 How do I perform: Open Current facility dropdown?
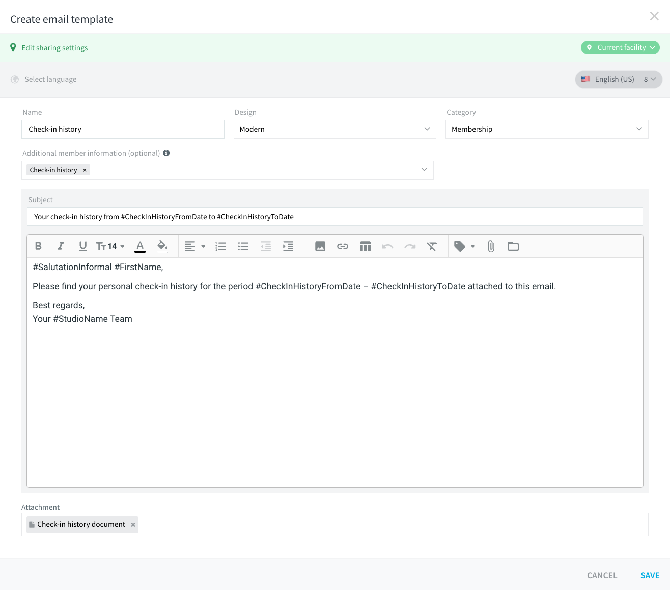620,47
